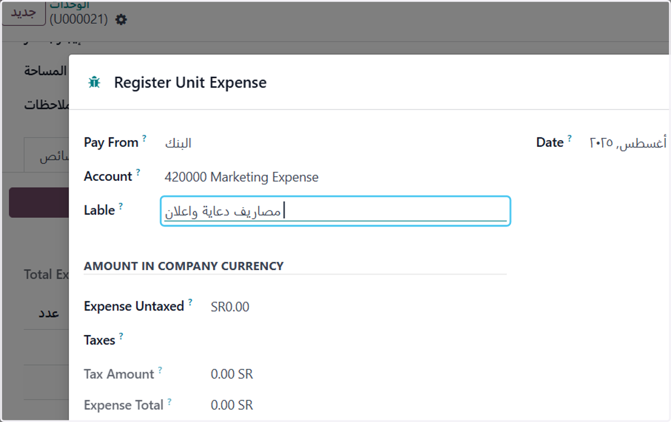Click the الوحدات breadcrumb link in background page

[x=69, y=4]
